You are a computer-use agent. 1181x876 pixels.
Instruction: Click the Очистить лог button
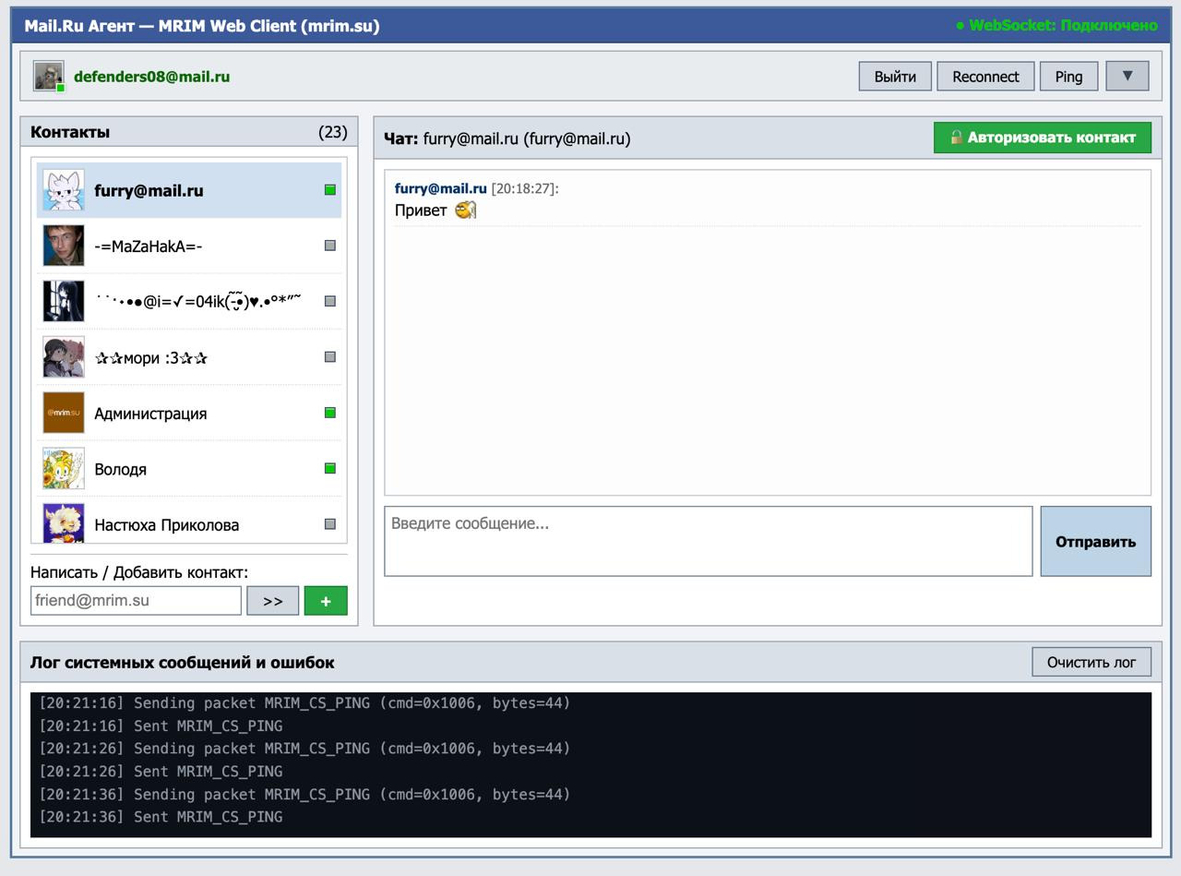point(1092,662)
